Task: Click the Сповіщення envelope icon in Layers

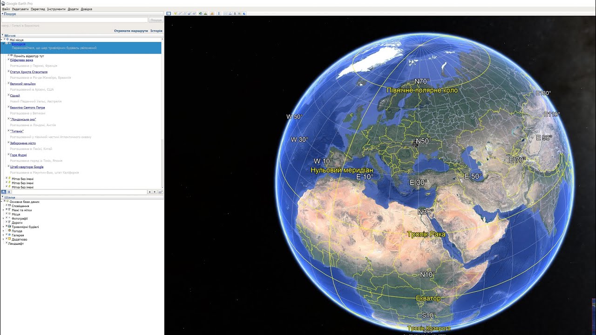Action: coord(10,205)
